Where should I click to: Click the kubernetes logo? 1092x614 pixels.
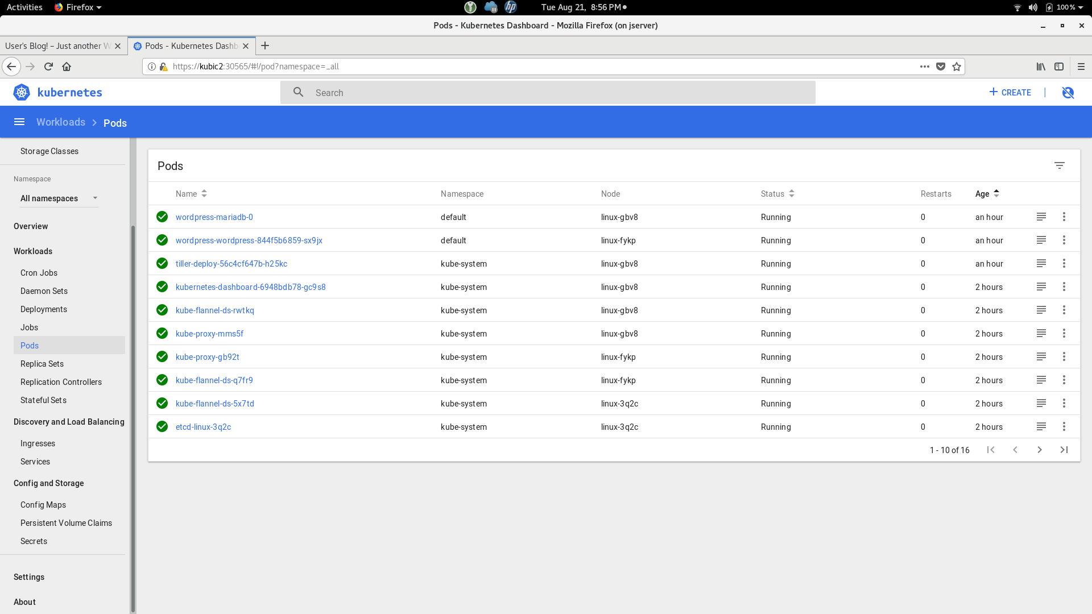21,92
